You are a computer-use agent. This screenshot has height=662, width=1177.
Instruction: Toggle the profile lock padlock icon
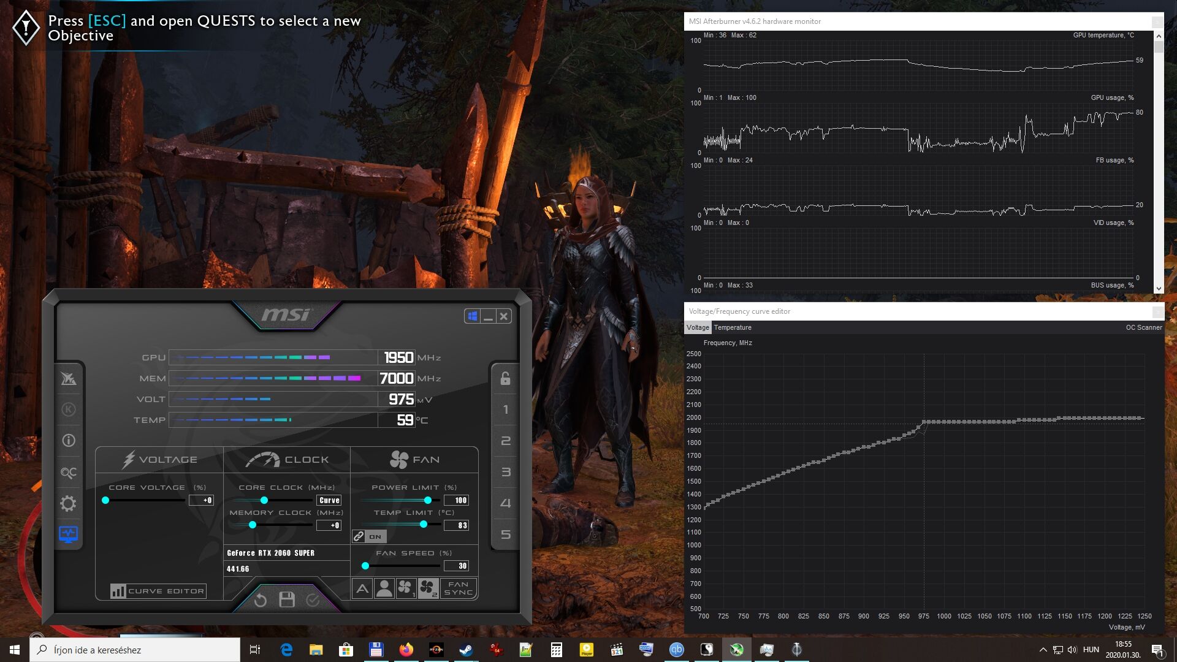click(x=505, y=378)
